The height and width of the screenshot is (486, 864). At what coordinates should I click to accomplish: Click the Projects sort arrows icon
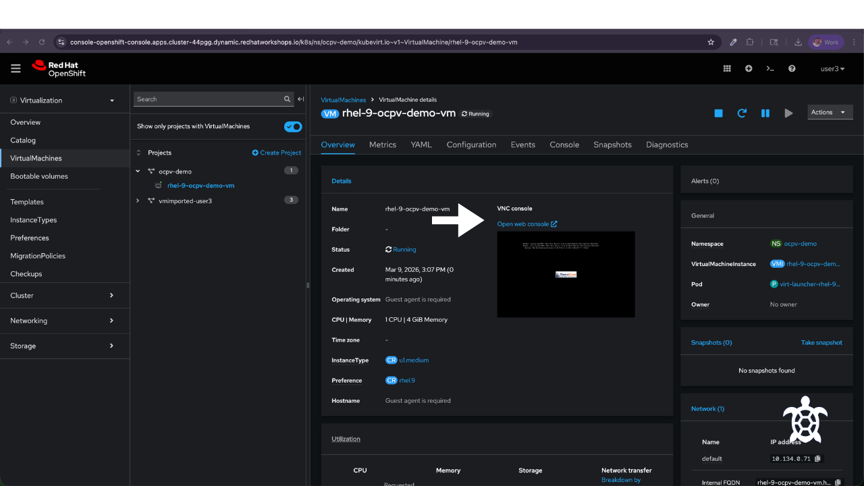coord(139,153)
